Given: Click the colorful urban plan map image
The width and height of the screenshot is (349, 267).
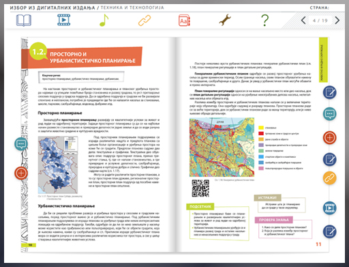Looking at the screenshot, I should click(222, 147).
